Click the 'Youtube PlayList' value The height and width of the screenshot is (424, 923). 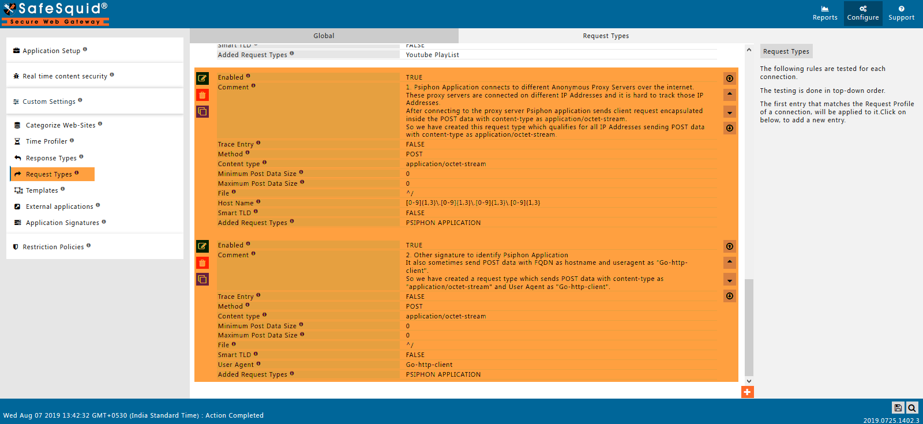click(x=433, y=55)
